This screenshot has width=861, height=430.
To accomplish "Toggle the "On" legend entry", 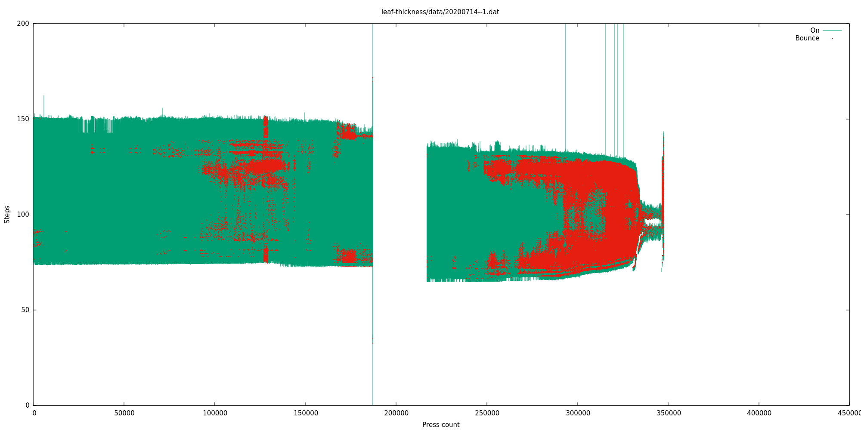I will 815,31.
